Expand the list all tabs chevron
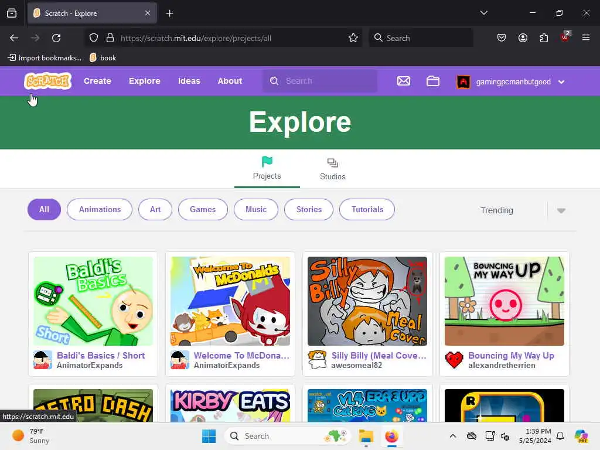This screenshot has height=450, width=600. pos(483,13)
